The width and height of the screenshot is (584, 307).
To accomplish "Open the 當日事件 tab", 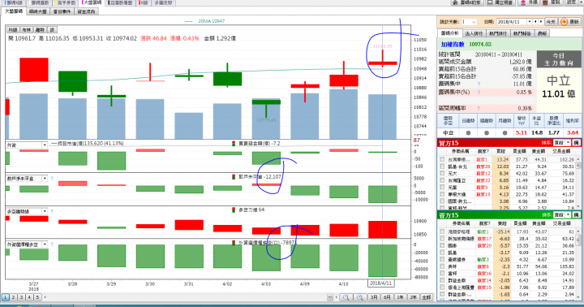I will pyautogui.click(x=62, y=11).
